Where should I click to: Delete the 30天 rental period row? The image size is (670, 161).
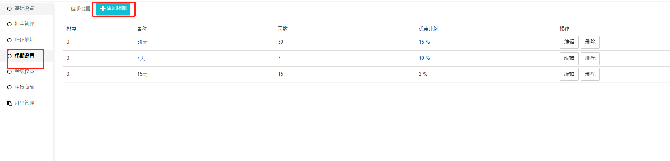point(590,42)
